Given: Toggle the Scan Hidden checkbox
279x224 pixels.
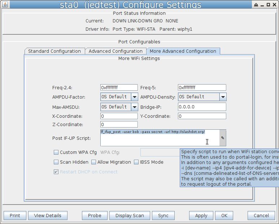Looking at the screenshot, I should (x=56, y=162).
